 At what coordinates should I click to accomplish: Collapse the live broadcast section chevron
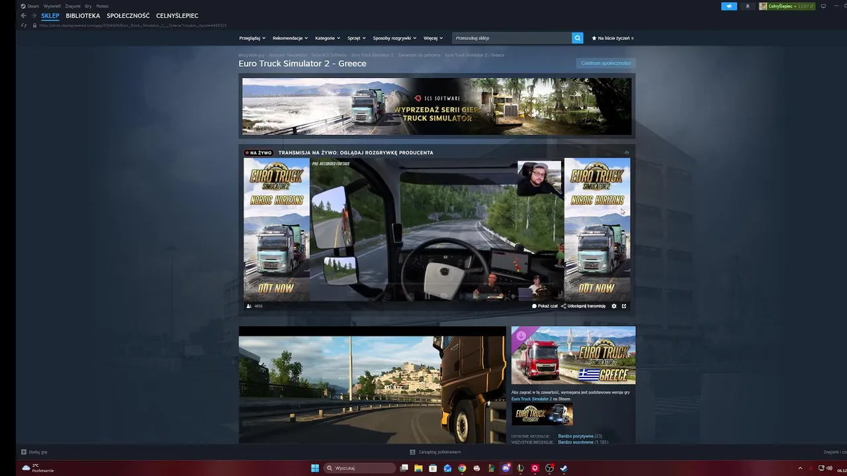pos(627,152)
